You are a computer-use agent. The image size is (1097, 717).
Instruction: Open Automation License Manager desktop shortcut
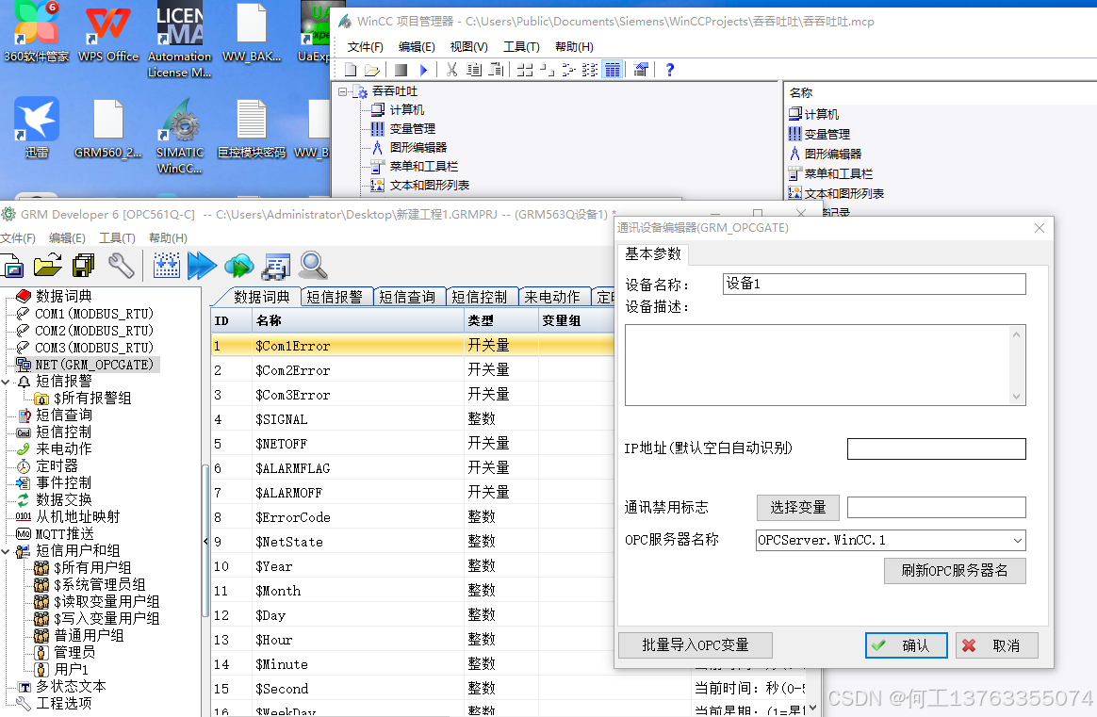[x=180, y=41]
